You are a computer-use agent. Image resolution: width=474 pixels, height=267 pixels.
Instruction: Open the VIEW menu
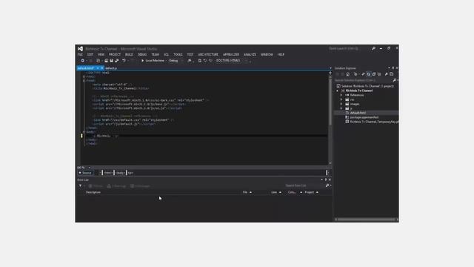(x=101, y=54)
